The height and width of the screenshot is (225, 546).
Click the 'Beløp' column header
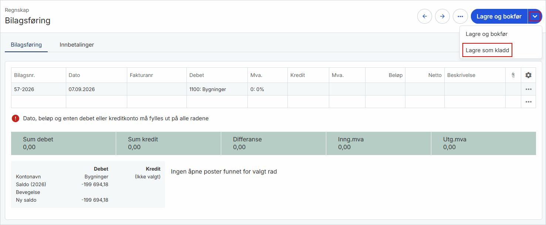(385, 75)
